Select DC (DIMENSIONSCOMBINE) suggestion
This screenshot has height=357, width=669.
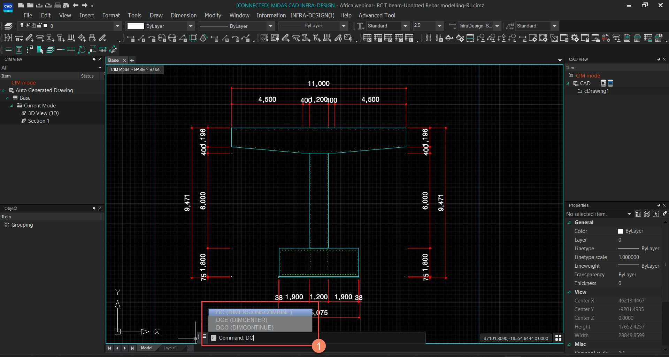coord(260,312)
